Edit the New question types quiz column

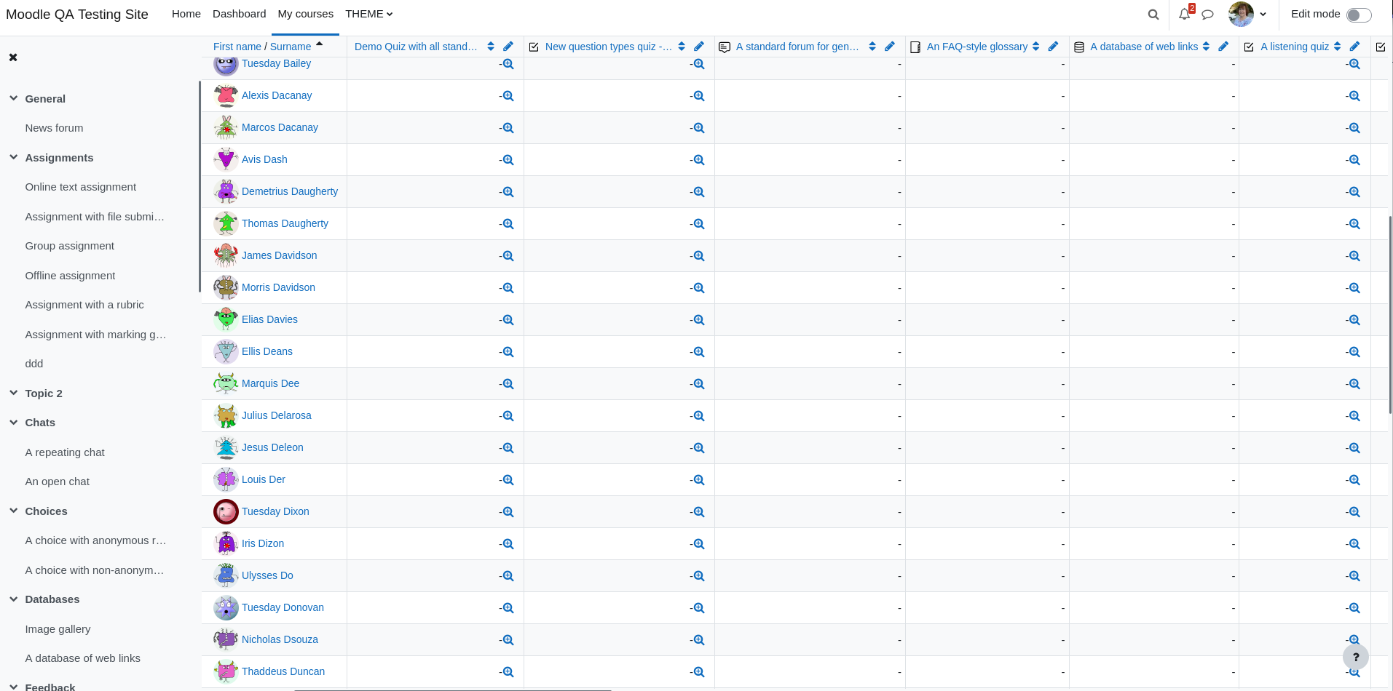[699, 47]
